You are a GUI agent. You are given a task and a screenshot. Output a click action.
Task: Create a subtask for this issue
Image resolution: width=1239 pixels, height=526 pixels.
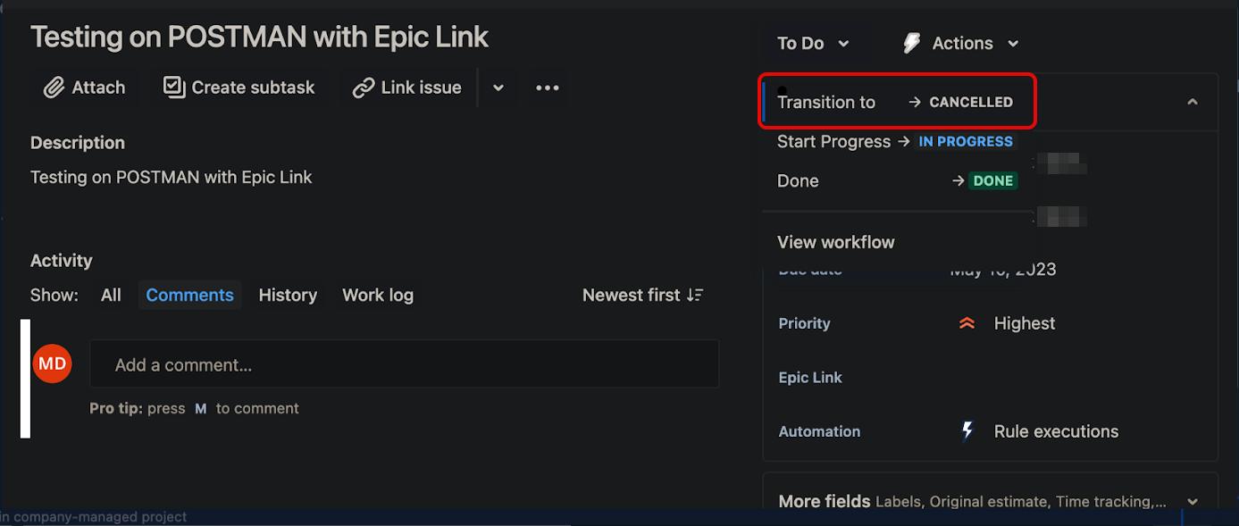tap(239, 88)
